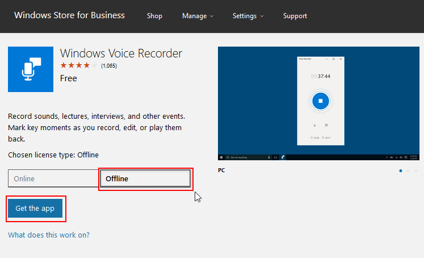Open 'What does this work on?' link
This screenshot has height=258, width=424.
pos(49,235)
